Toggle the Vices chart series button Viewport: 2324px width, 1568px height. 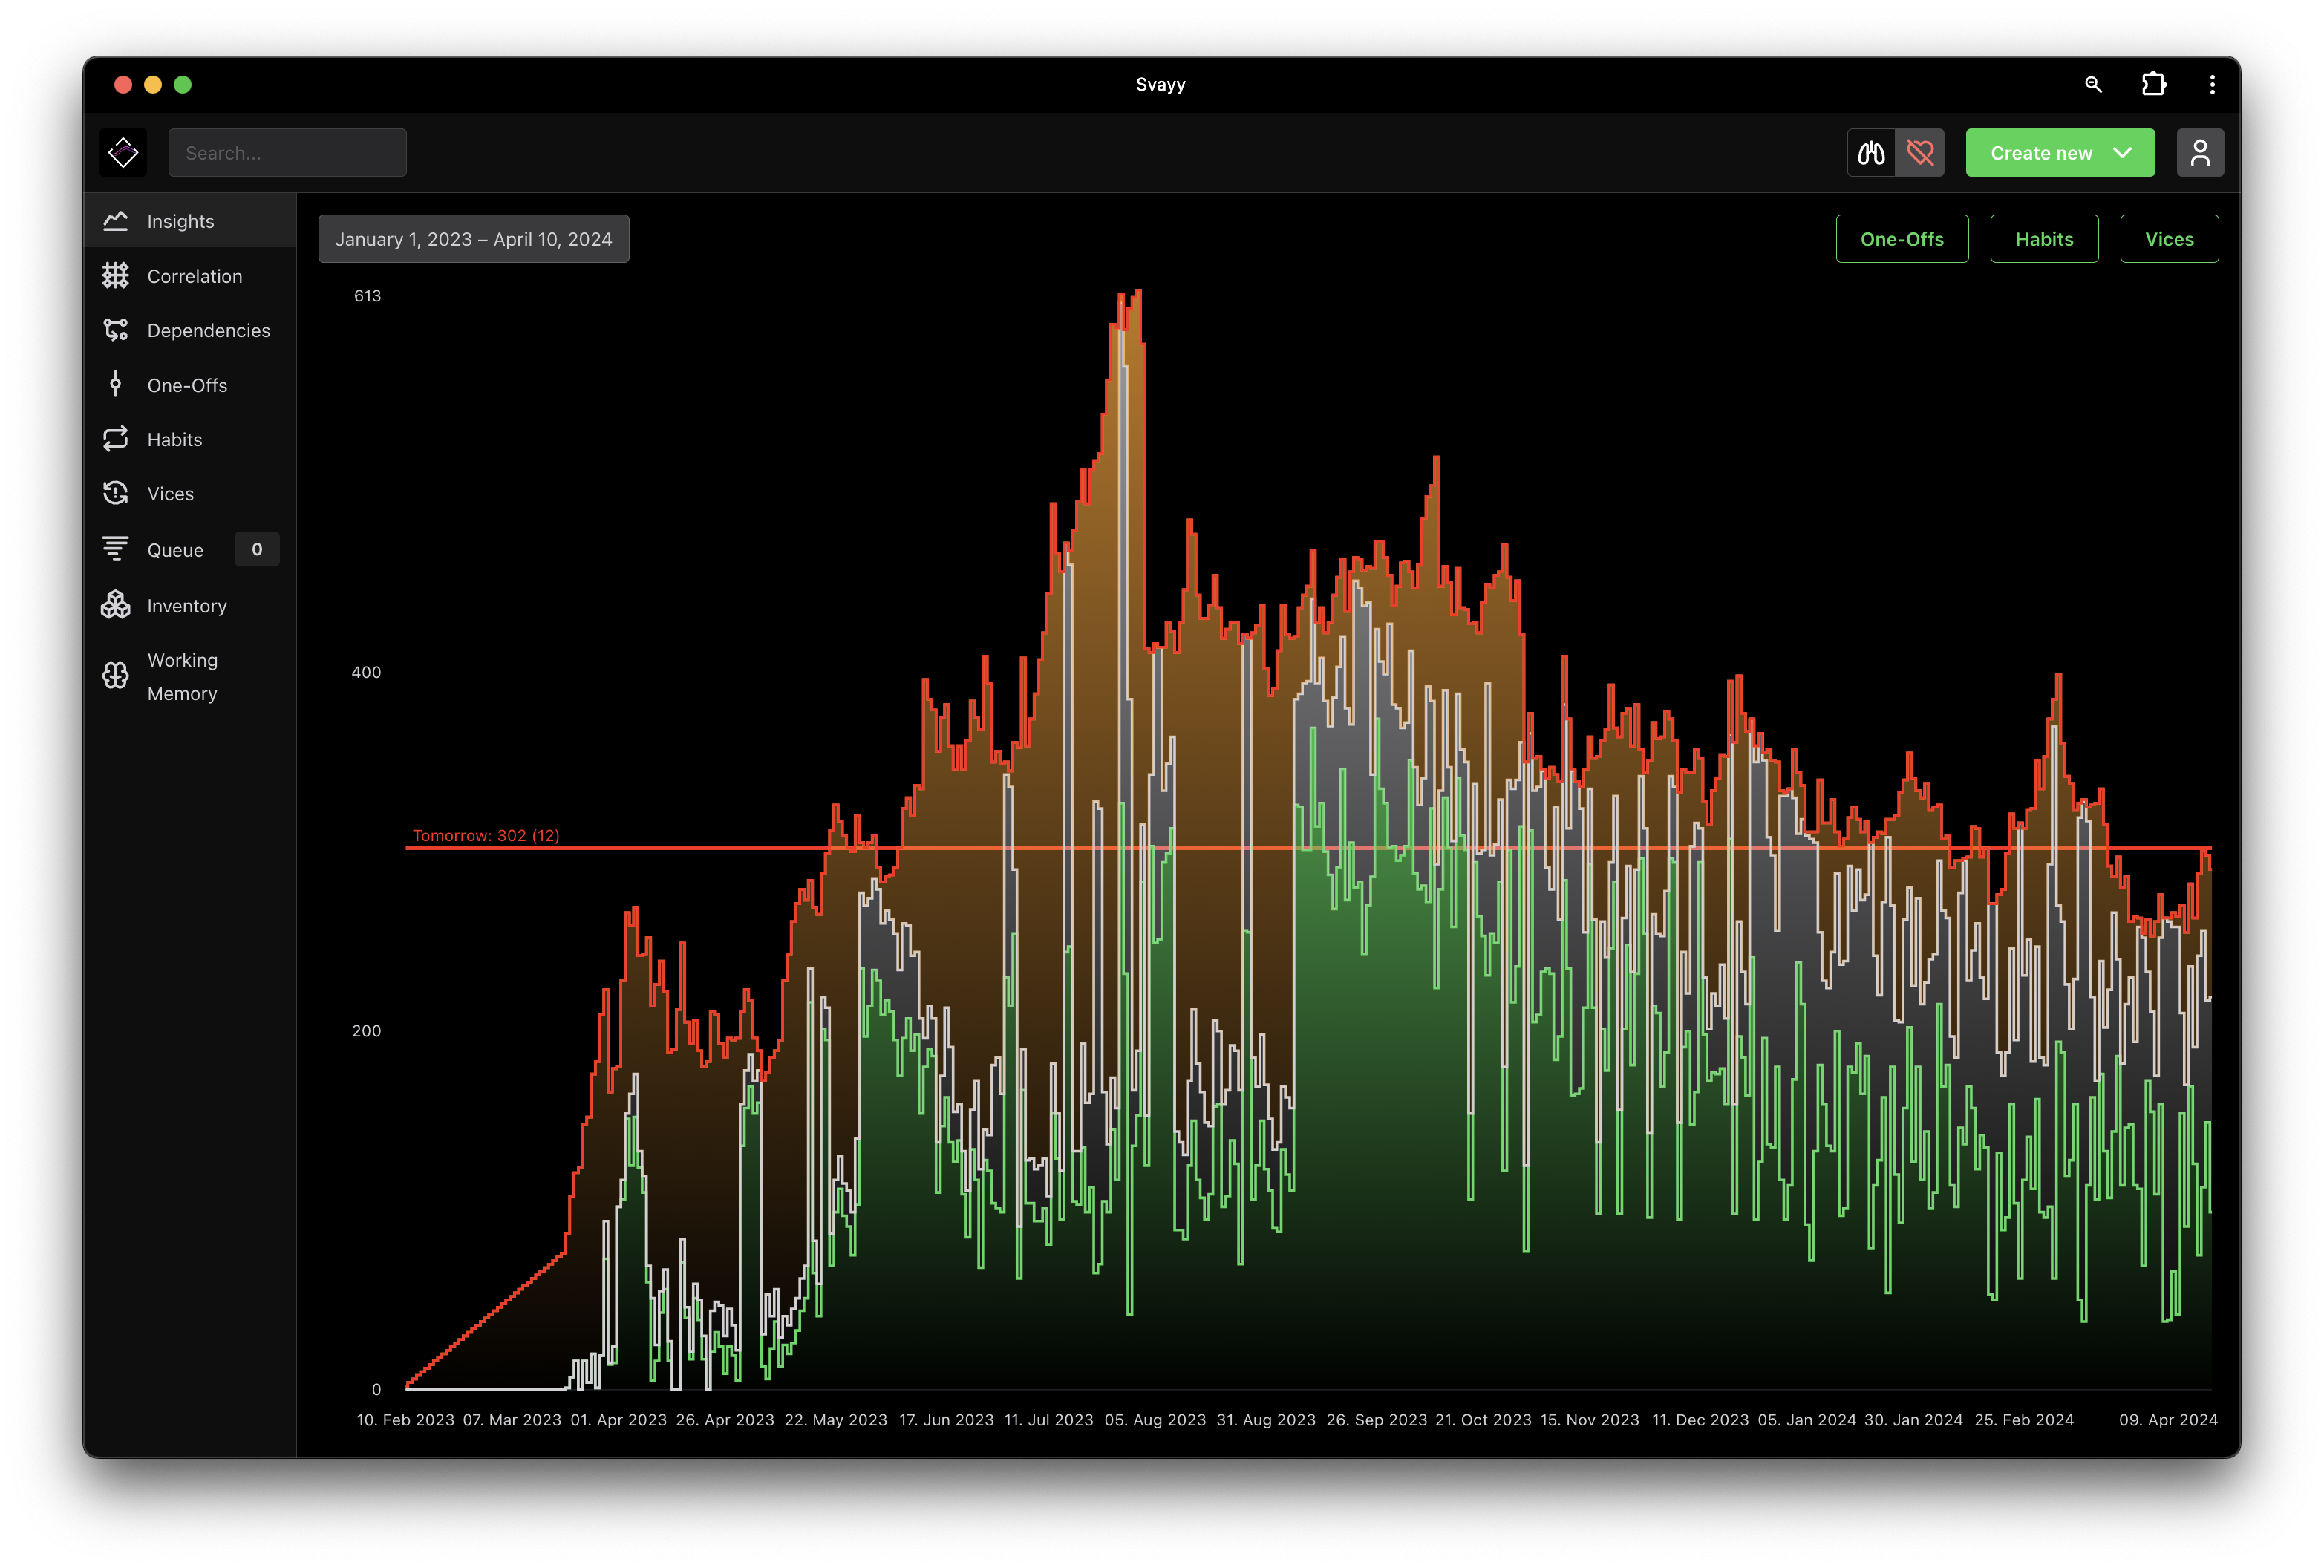click(2169, 239)
